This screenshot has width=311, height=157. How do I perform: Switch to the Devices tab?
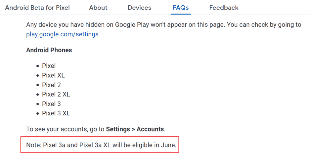point(139,8)
